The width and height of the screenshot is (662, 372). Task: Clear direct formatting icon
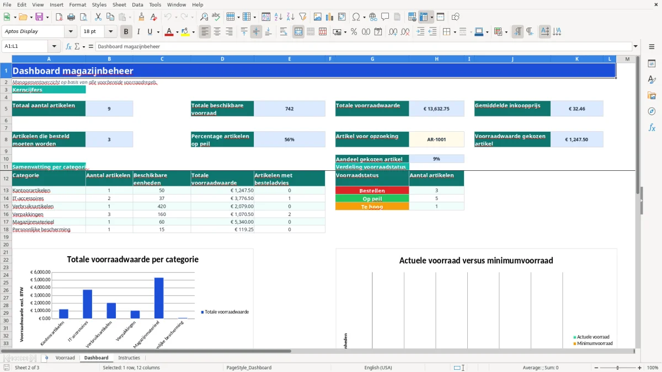(153, 17)
